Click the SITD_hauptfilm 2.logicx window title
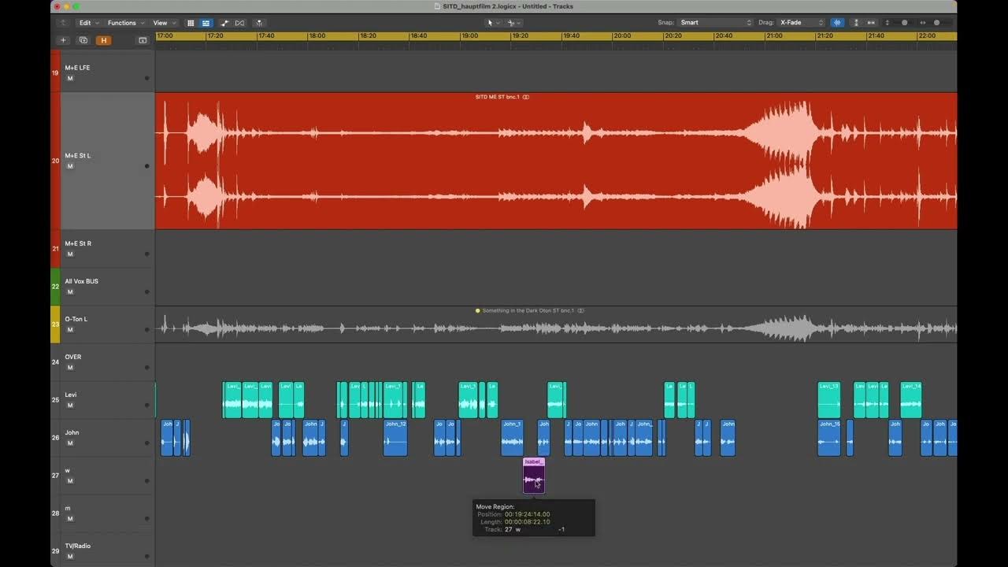Screen dimensions: 1008x567 [508, 6]
